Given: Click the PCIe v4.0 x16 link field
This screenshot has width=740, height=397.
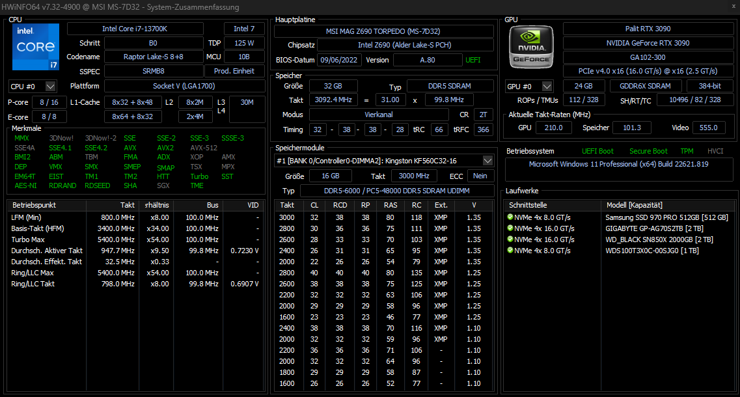Looking at the screenshot, I should [x=648, y=71].
